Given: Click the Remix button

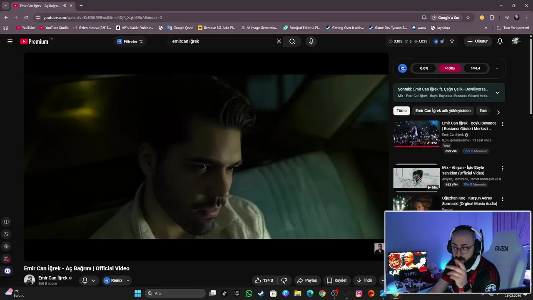Looking at the screenshot, I should [113, 280].
